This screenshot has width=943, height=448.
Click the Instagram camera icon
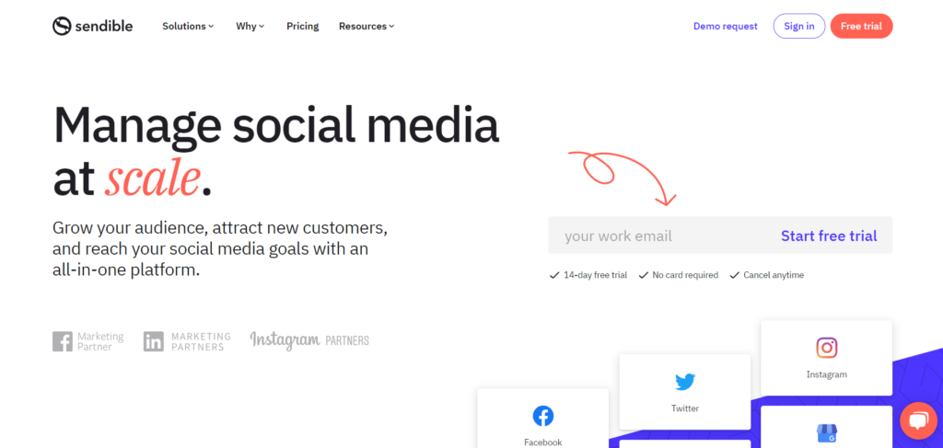click(826, 348)
